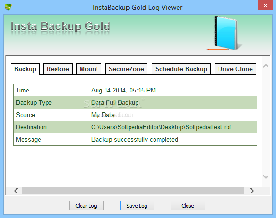
Task: Click the 'Source' row label
Action: tap(25, 115)
